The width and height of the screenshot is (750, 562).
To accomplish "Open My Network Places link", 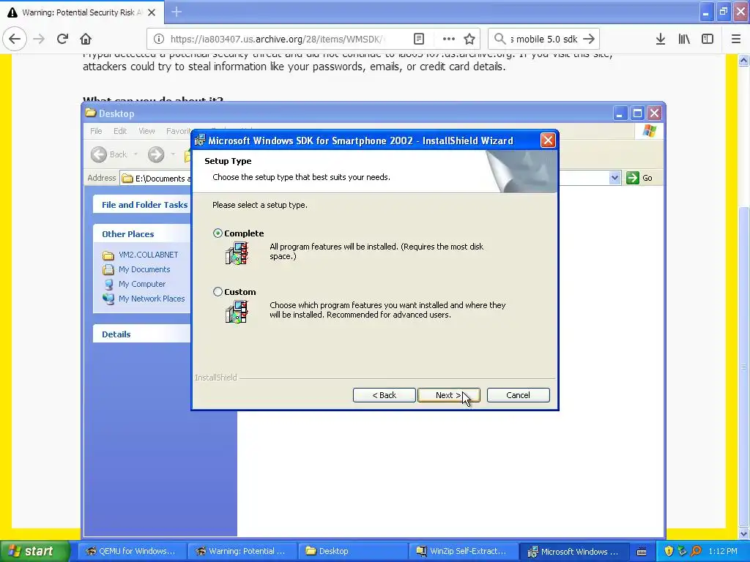I will [x=152, y=299].
